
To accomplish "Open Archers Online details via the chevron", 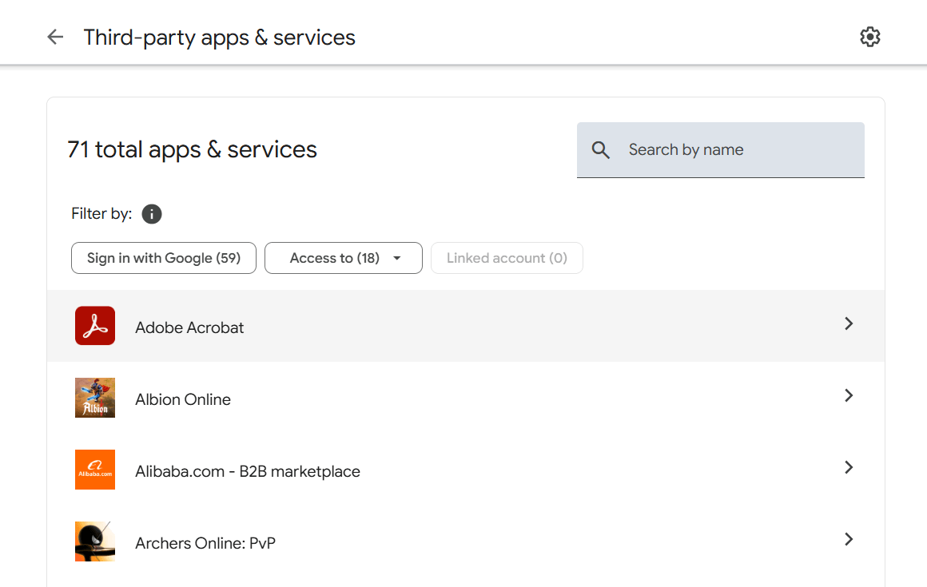I will 849,539.
